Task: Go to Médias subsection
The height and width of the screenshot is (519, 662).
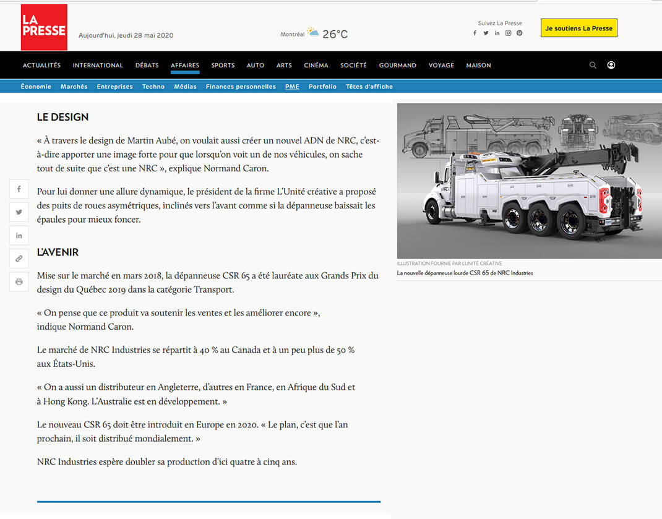Action: (x=186, y=87)
